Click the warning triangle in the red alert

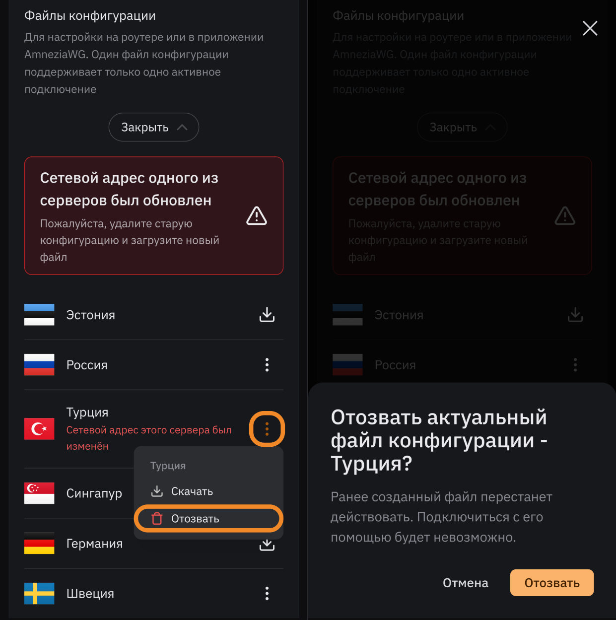(257, 216)
